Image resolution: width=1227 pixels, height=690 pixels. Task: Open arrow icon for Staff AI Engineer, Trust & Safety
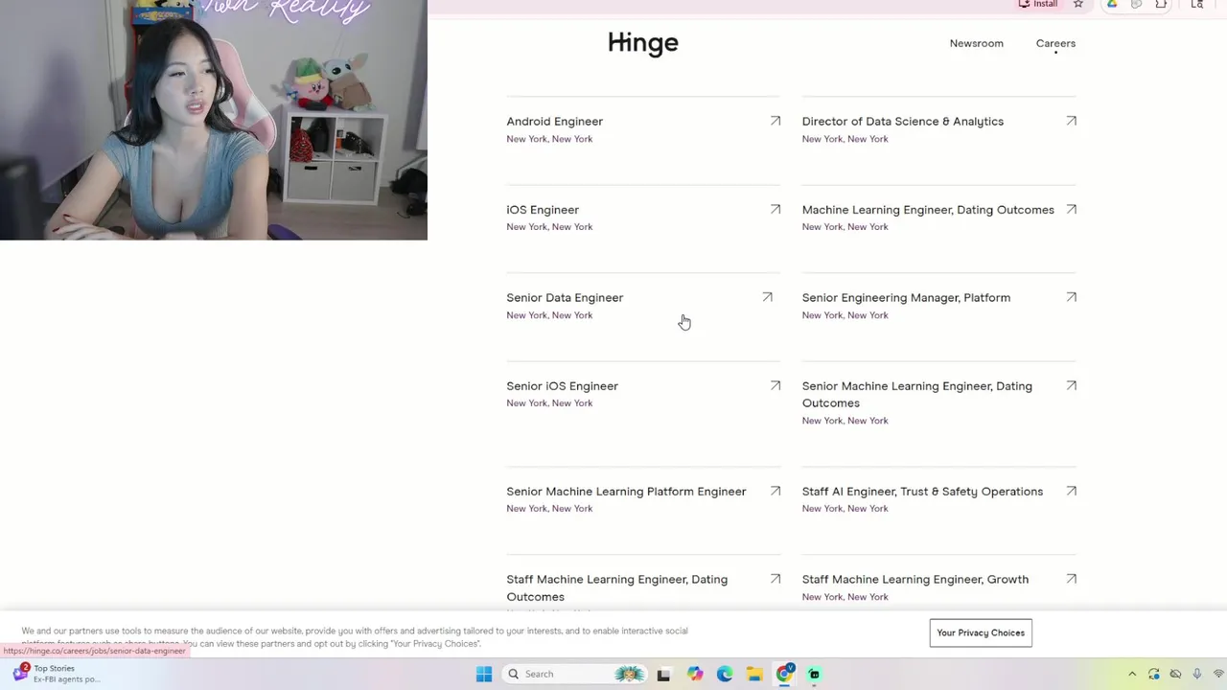coord(1071,491)
